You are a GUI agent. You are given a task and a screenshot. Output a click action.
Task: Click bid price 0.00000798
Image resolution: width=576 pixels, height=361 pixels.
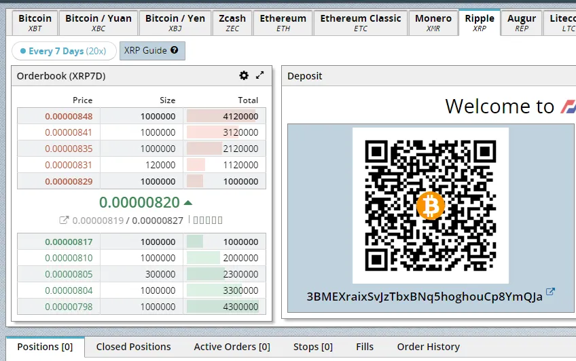point(69,307)
